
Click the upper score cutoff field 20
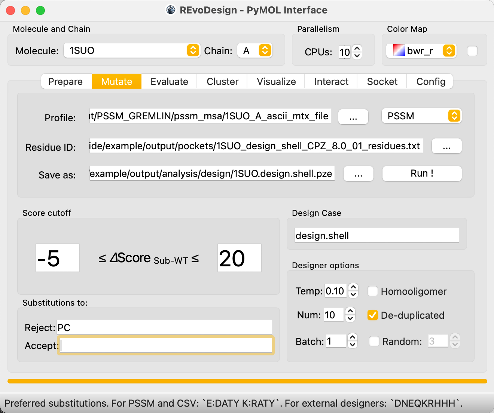pyautogui.click(x=240, y=258)
